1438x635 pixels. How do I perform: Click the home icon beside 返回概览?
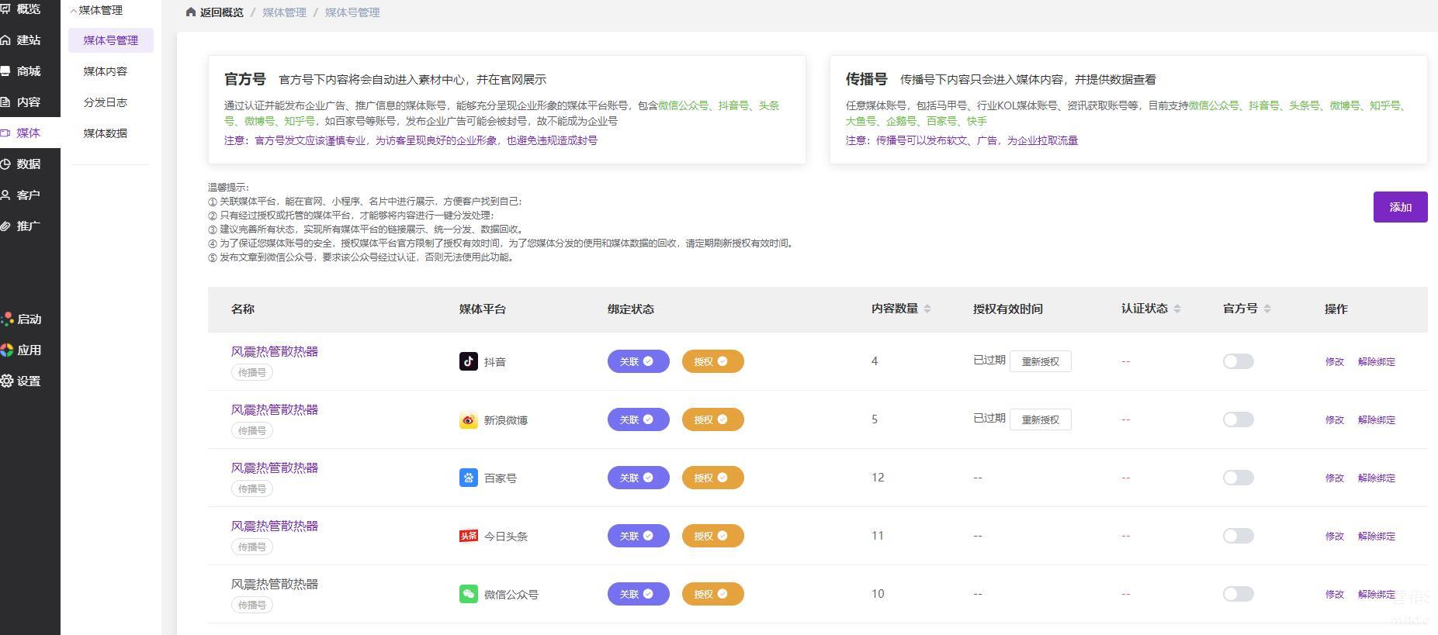(x=191, y=12)
